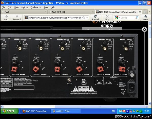Click the horizontal scrollbar right arrow
152x119 pixels.
coord(147,107)
